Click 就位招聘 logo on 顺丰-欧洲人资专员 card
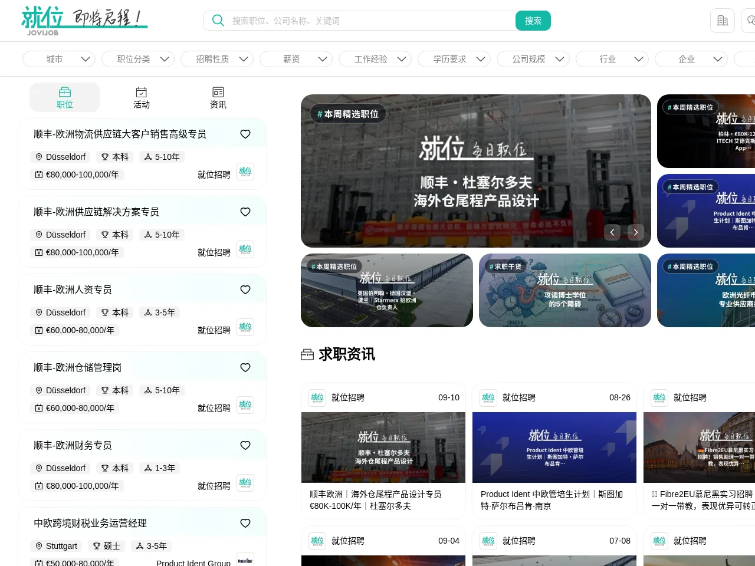This screenshot has height=566, width=755. point(245,327)
